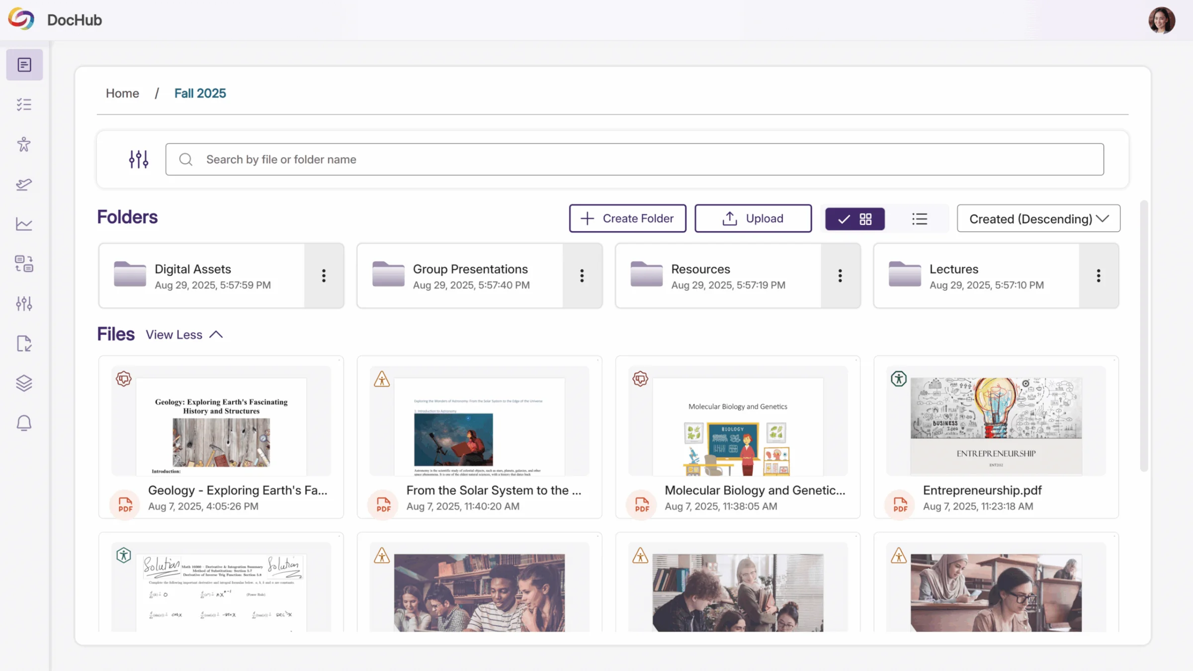Click the Create Folder button
The width and height of the screenshot is (1193, 671).
pyautogui.click(x=627, y=219)
